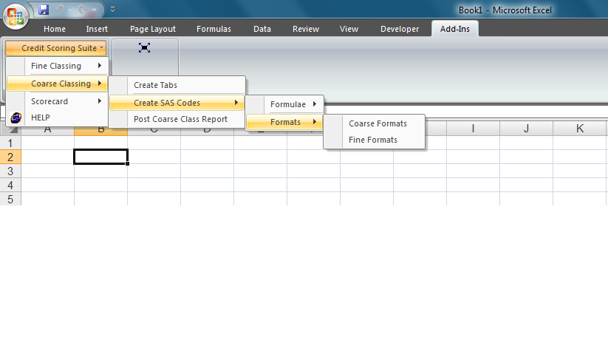Image resolution: width=608 pixels, height=340 pixels.
Task: Click the Redo arrow icon
Action: click(83, 10)
